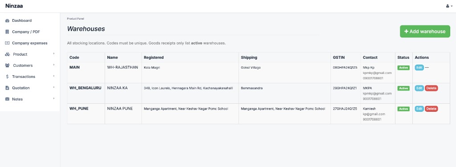Select Product in the sidebar
The width and height of the screenshot is (456, 167).
pos(20,54)
